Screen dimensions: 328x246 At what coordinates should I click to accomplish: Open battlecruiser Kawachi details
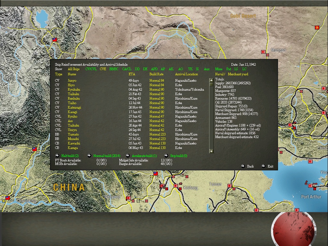point(74,143)
